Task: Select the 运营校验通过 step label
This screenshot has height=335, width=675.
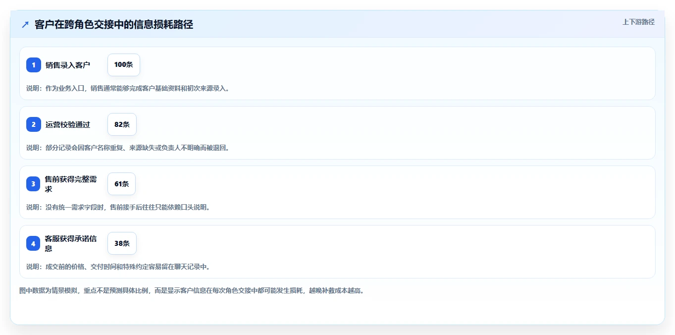Action: point(68,124)
